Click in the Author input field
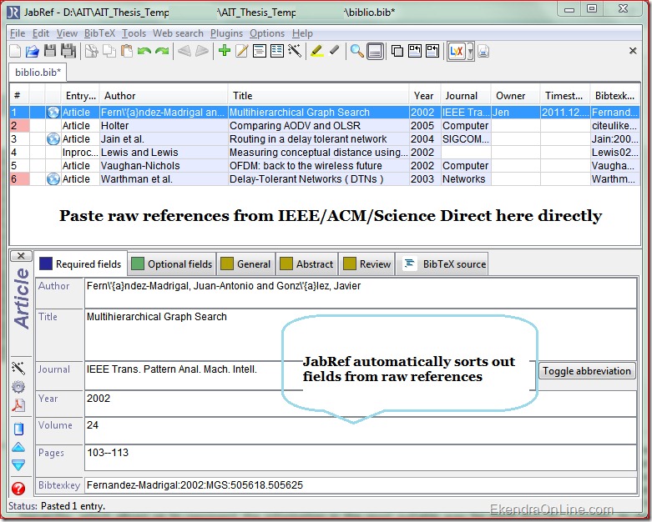Viewport: 652px width, 522px height. pyautogui.click(x=361, y=294)
